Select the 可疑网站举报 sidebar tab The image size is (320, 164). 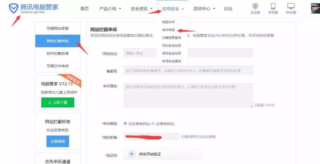(58, 28)
